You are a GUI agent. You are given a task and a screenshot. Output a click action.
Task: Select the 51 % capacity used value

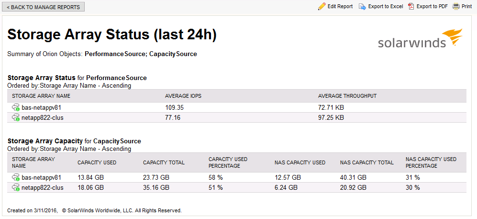tap(216, 188)
